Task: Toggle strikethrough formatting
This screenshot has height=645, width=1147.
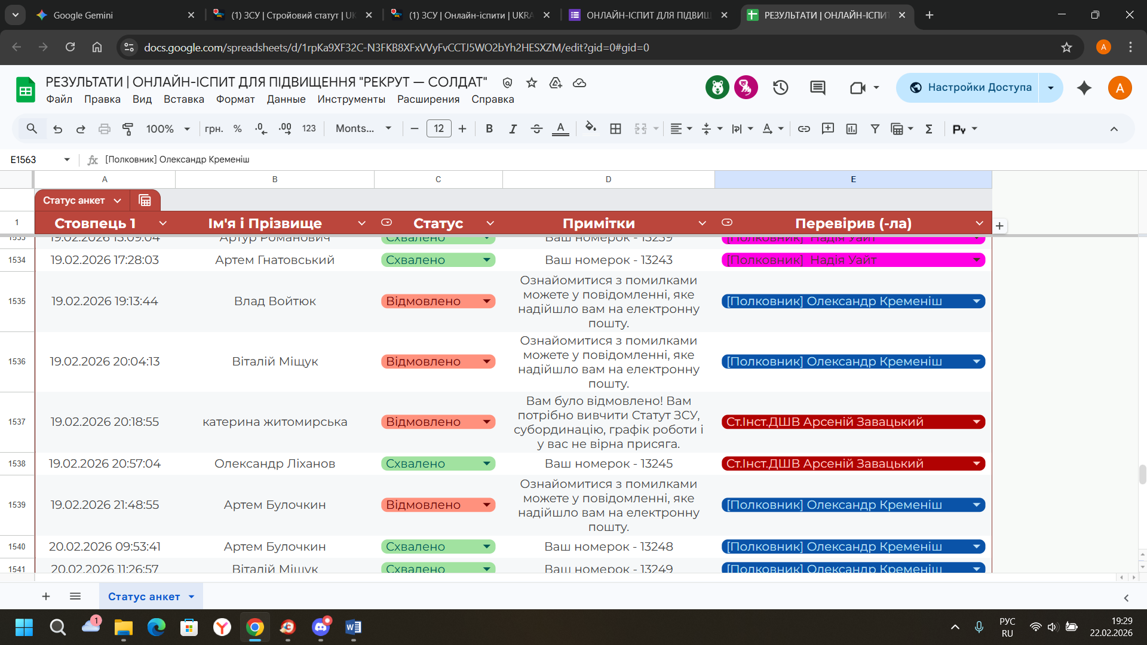Action: pyautogui.click(x=536, y=128)
